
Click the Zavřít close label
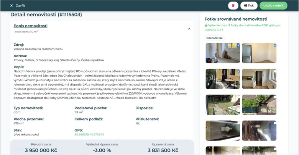pos(21,6)
